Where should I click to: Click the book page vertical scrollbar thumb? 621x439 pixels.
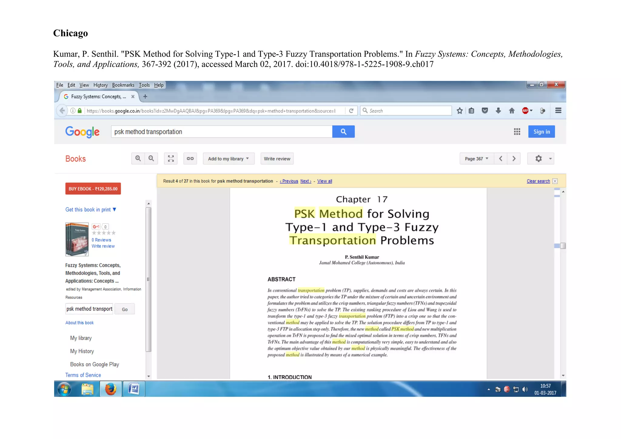pos(563,246)
